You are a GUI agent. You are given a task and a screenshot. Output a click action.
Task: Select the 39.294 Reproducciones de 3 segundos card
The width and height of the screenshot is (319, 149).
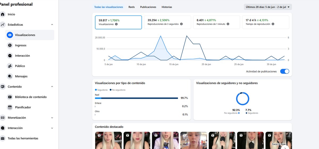coord(167,22)
